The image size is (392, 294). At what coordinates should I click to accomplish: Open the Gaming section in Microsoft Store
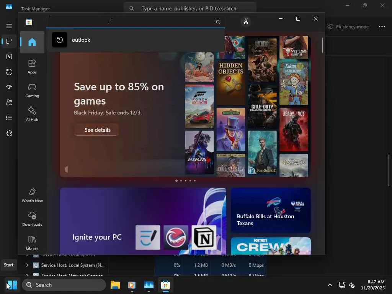32,90
